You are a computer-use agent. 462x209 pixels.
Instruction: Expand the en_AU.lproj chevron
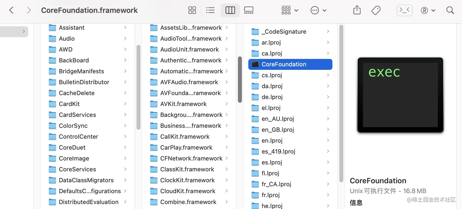328,119
